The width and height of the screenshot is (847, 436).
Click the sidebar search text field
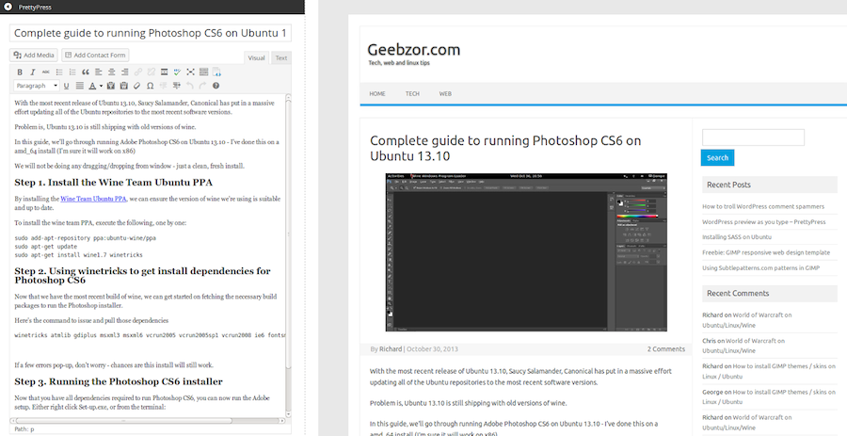pyautogui.click(x=753, y=137)
